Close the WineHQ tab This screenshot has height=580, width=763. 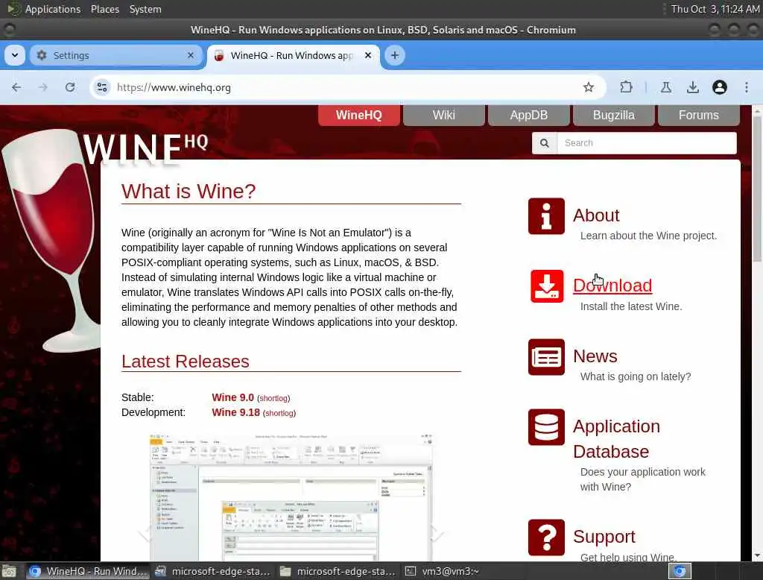pyautogui.click(x=368, y=55)
